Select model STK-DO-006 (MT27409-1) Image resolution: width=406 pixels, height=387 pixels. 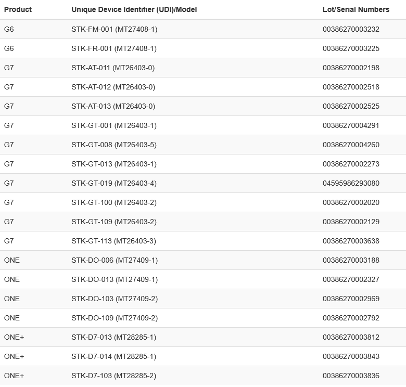point(114,260)
